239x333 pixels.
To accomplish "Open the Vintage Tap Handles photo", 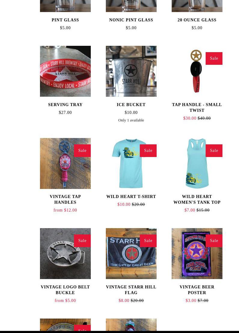I will coord(65,163).
